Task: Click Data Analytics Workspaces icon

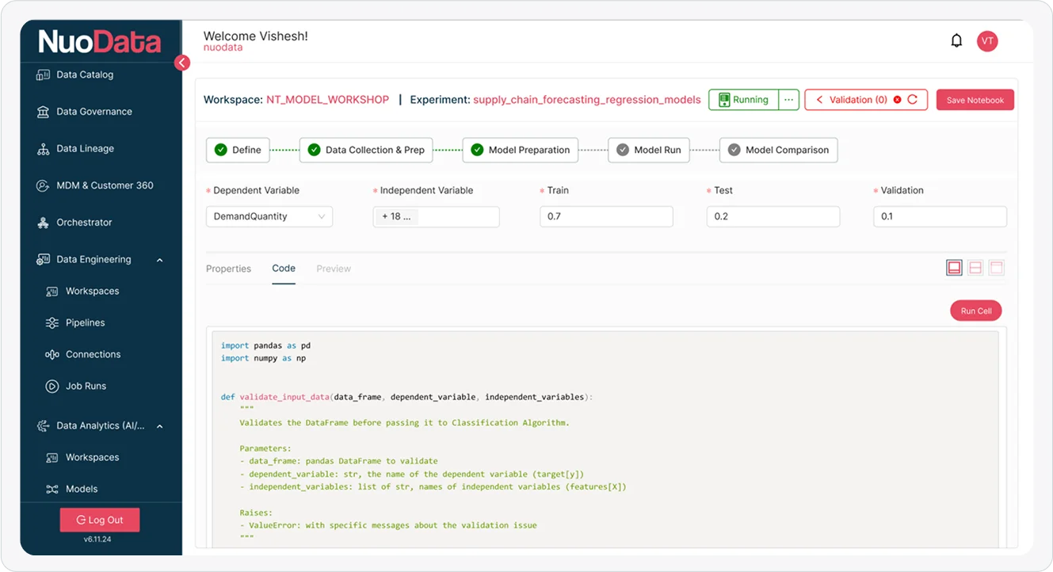Action: 52,458
